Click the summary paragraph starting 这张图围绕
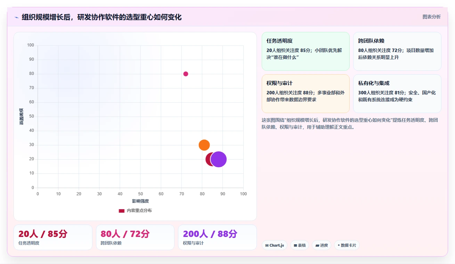Image resolution: width=455 pixels, height=264 pixels. [x=350, y=124]
